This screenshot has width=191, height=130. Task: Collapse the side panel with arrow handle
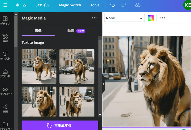[x=103, y=84]
